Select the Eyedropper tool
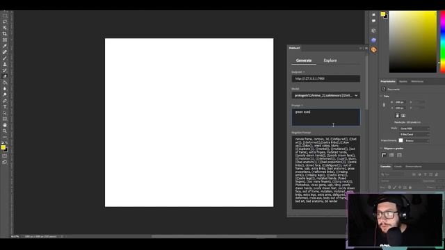The height and width of the screenshot is (250, 445). pos(5,46)
